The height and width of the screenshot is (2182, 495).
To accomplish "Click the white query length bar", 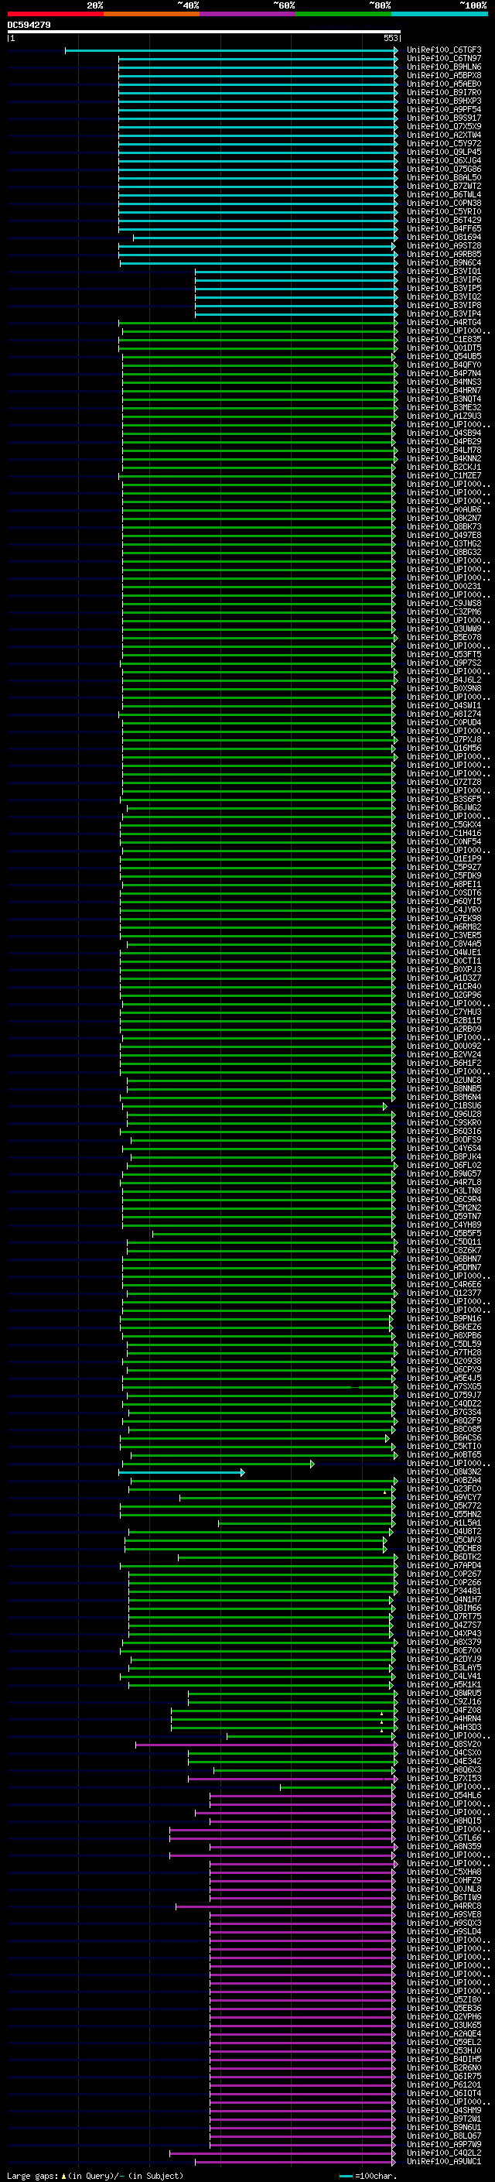I will pos(203,31).
